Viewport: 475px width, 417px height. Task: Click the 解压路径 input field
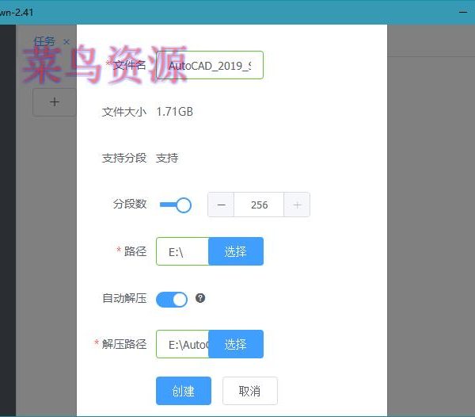click(x=182, y=344)
